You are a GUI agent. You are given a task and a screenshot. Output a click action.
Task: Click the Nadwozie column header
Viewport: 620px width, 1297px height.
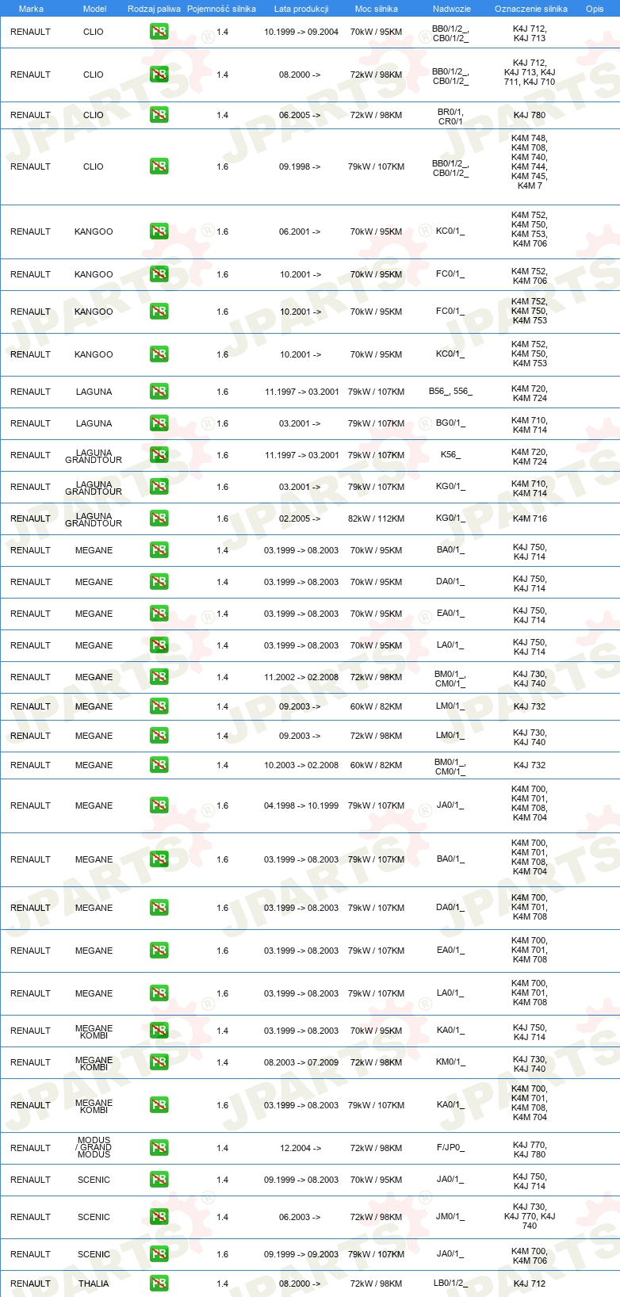tap(452, 9)
